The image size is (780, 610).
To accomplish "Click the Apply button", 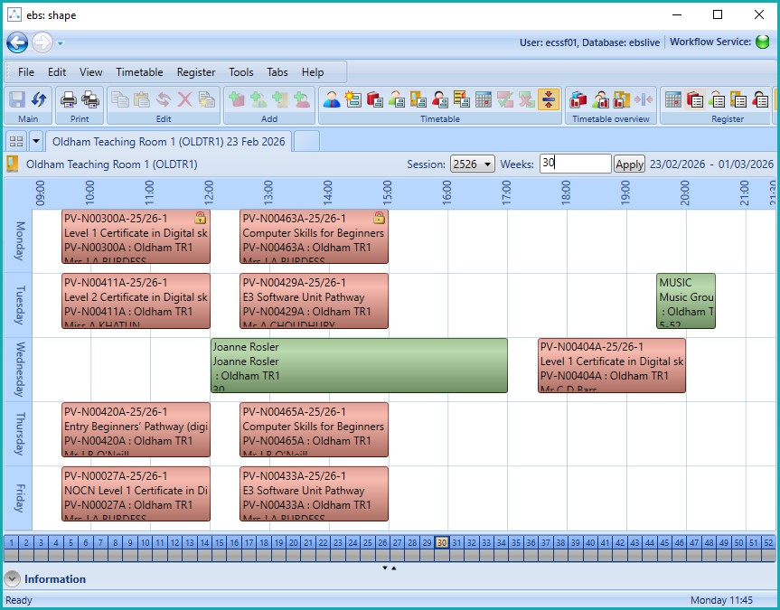I will (x=629, y=164).
